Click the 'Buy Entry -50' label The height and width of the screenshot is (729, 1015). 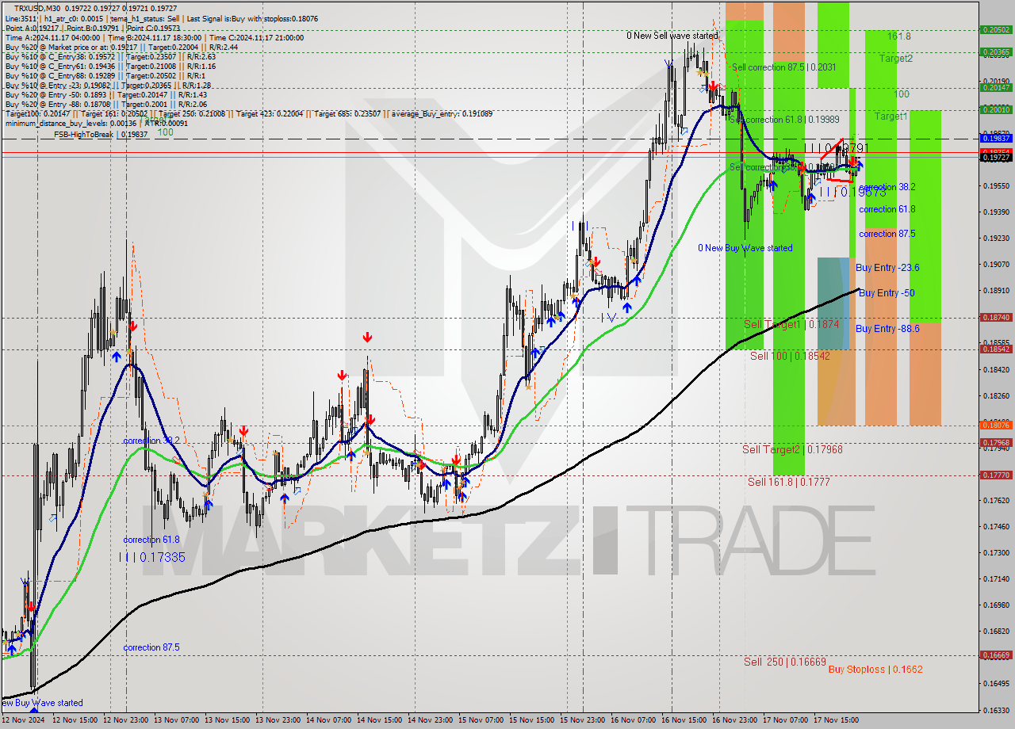pyautogui.click(x=887, y=293)
